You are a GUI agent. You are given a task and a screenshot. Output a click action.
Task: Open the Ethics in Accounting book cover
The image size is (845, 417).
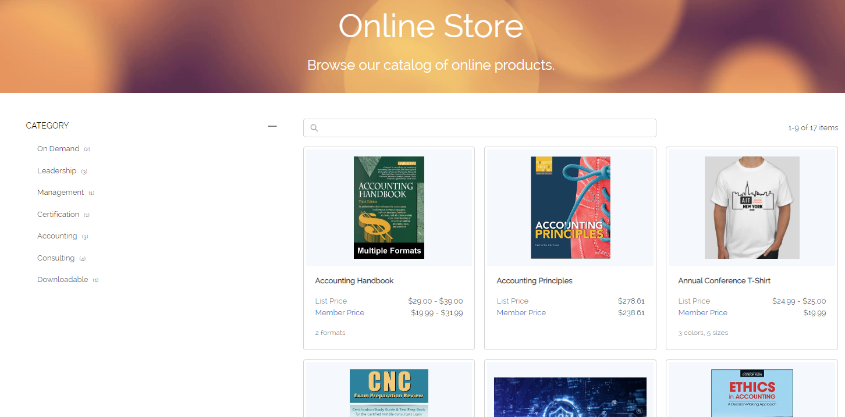[752, 393]
